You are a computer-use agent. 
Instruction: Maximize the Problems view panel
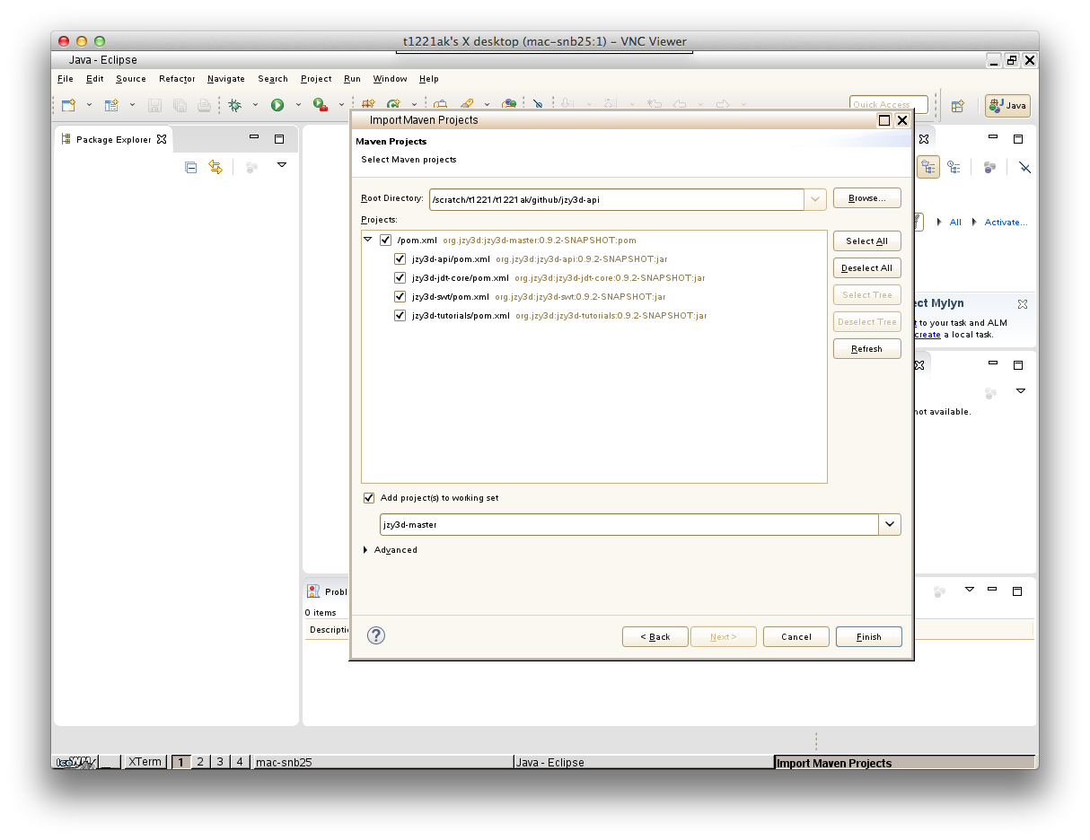[1017, 591]
